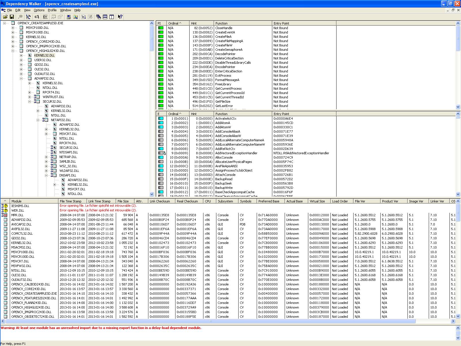Screen dimensions: 461x346
Task: Sort module list by Module column
Action: 34,201
